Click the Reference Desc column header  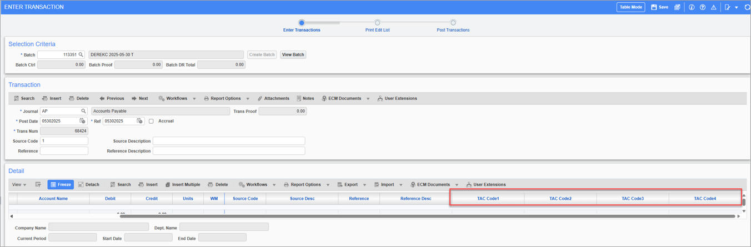pyautogui.click(x=416, y=199)
